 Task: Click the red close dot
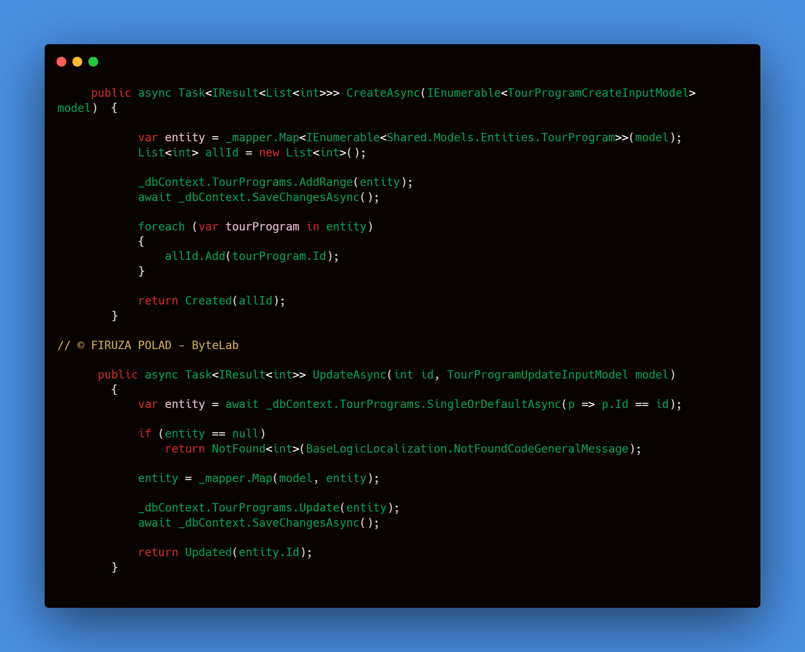[x=61, y=62]
